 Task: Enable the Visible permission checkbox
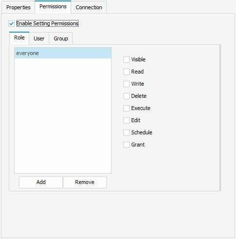(126, 59)
